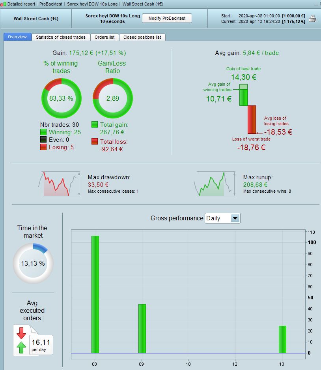The image size is (321, 370).
Task: Click the winning trades percentage donut chart
Action: 61,98
